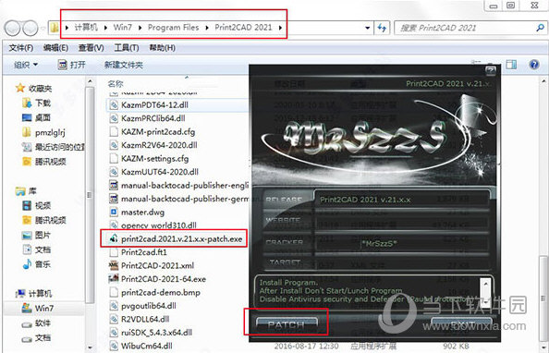The image size is (549, 353).
Task: Click the Print2CAD-2021.xml file icon
Action: [x=114, y=265]
